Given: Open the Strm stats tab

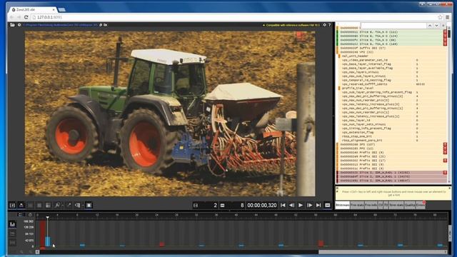Looking at the screenshot, I should coord(396,206).
